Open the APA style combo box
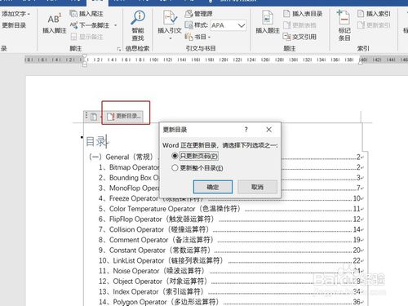 coord(228,25)
